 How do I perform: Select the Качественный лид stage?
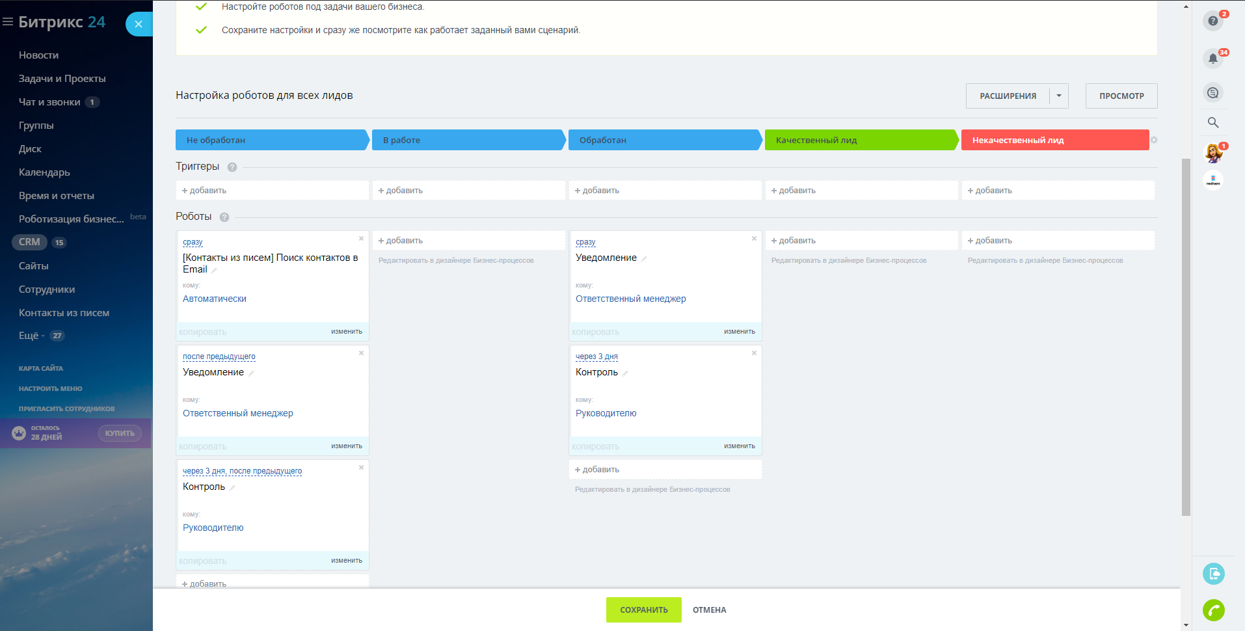coord(862,140)
